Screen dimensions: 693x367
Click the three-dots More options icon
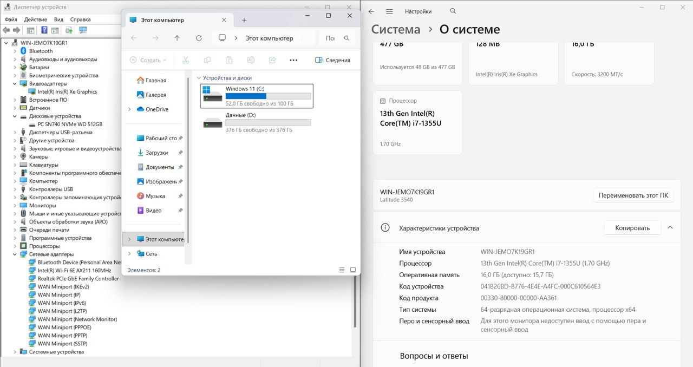pos(293,60)
